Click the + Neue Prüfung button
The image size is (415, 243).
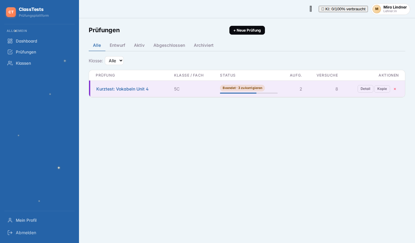[247, 30]
